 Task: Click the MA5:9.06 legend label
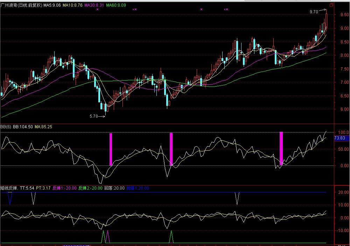coord(52,6)
